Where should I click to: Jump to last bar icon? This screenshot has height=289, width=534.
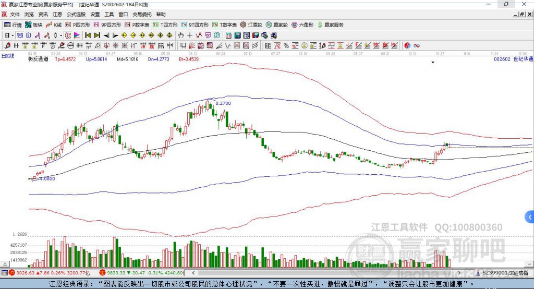[x=97, y=35]
